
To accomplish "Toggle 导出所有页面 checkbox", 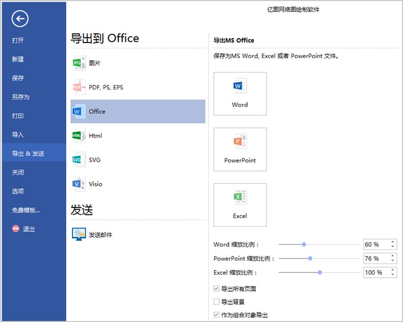I will 217,289.
